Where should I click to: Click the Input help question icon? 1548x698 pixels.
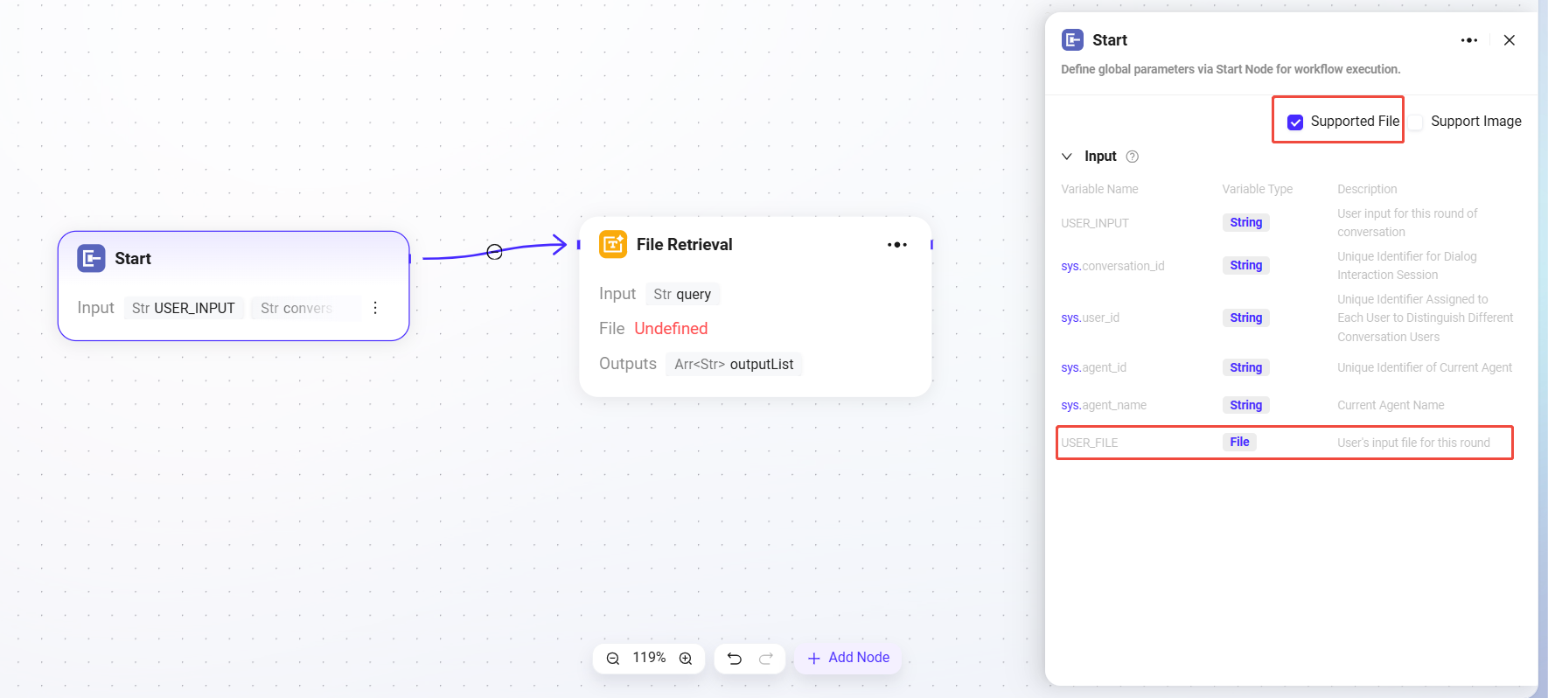click(x=1132, y=157)
